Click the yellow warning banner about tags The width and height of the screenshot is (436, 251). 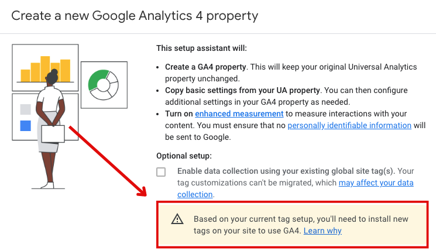[292, 225]
